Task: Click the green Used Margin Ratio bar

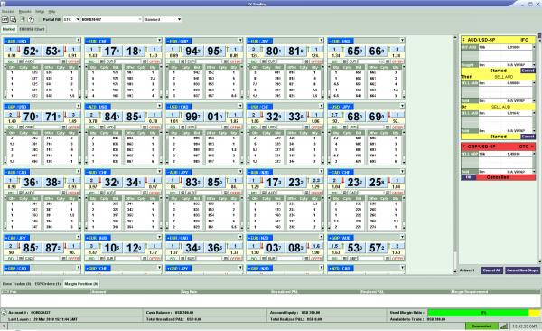Action: tap(478, 313)
